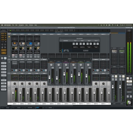Open the green plugin thumbnail on Aux 2

(122, 51)
